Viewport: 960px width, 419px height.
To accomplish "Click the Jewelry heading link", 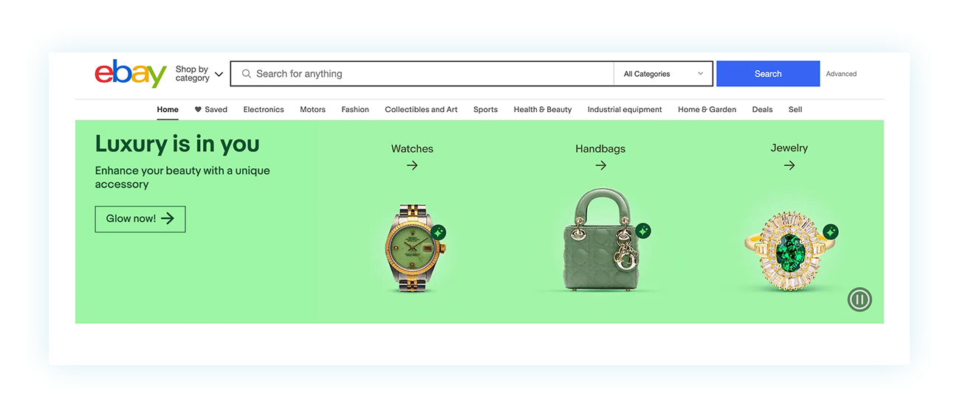I will pos(789,148).
